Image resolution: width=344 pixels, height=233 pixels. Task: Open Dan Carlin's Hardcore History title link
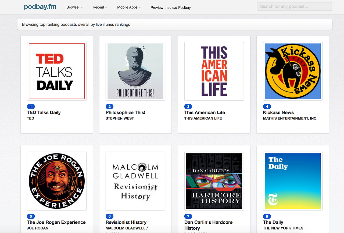(209, 225)
